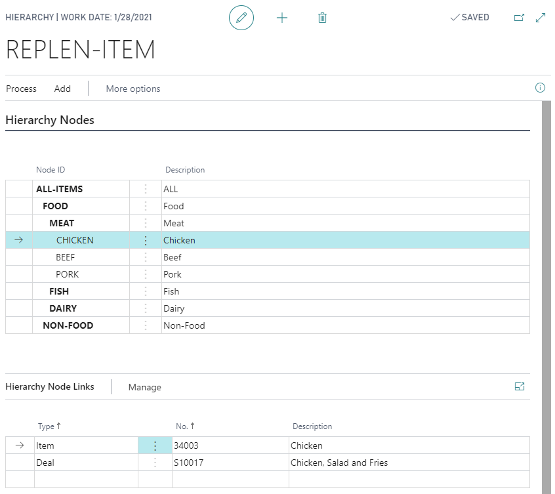The width and height of the screenshot is (555, 494).
Task: Collapse the Hierarchy Nodes section heading
Action: coord(50,120)
